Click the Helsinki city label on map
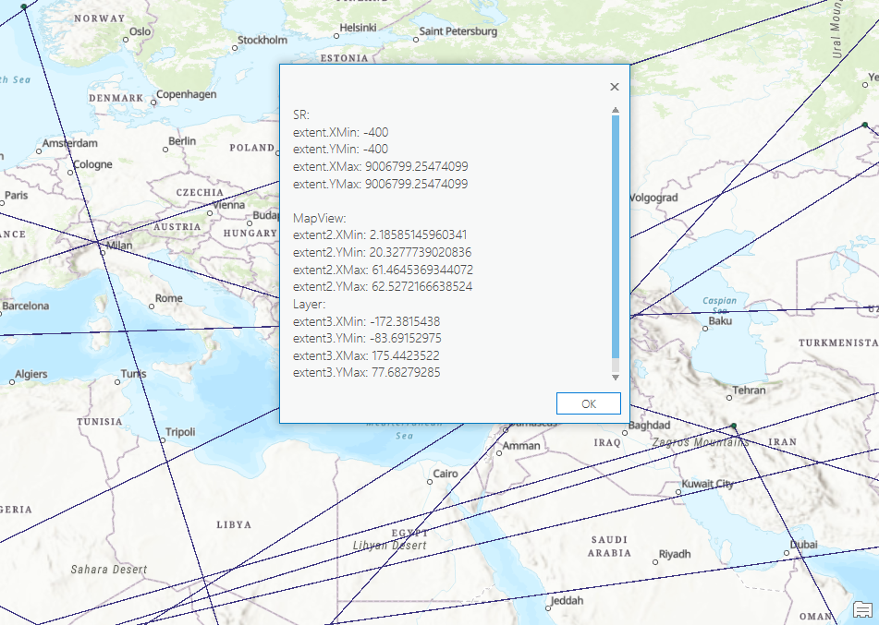Image resolution: width=879 pixels, height=625 pixels. [x=359, y=28]
